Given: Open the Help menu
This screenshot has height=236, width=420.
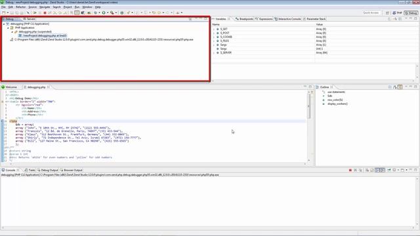Looking at the screenshot, I should 98,7.
